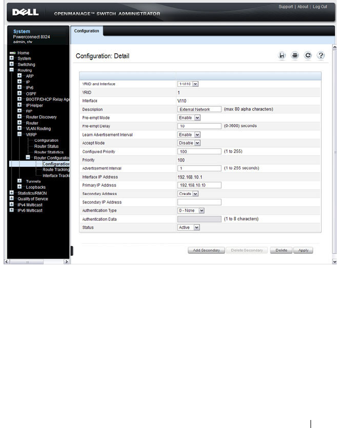342x428 pixels.
Task: Open the Accept Mode dropdown
Action: click(x=189, y=143)
